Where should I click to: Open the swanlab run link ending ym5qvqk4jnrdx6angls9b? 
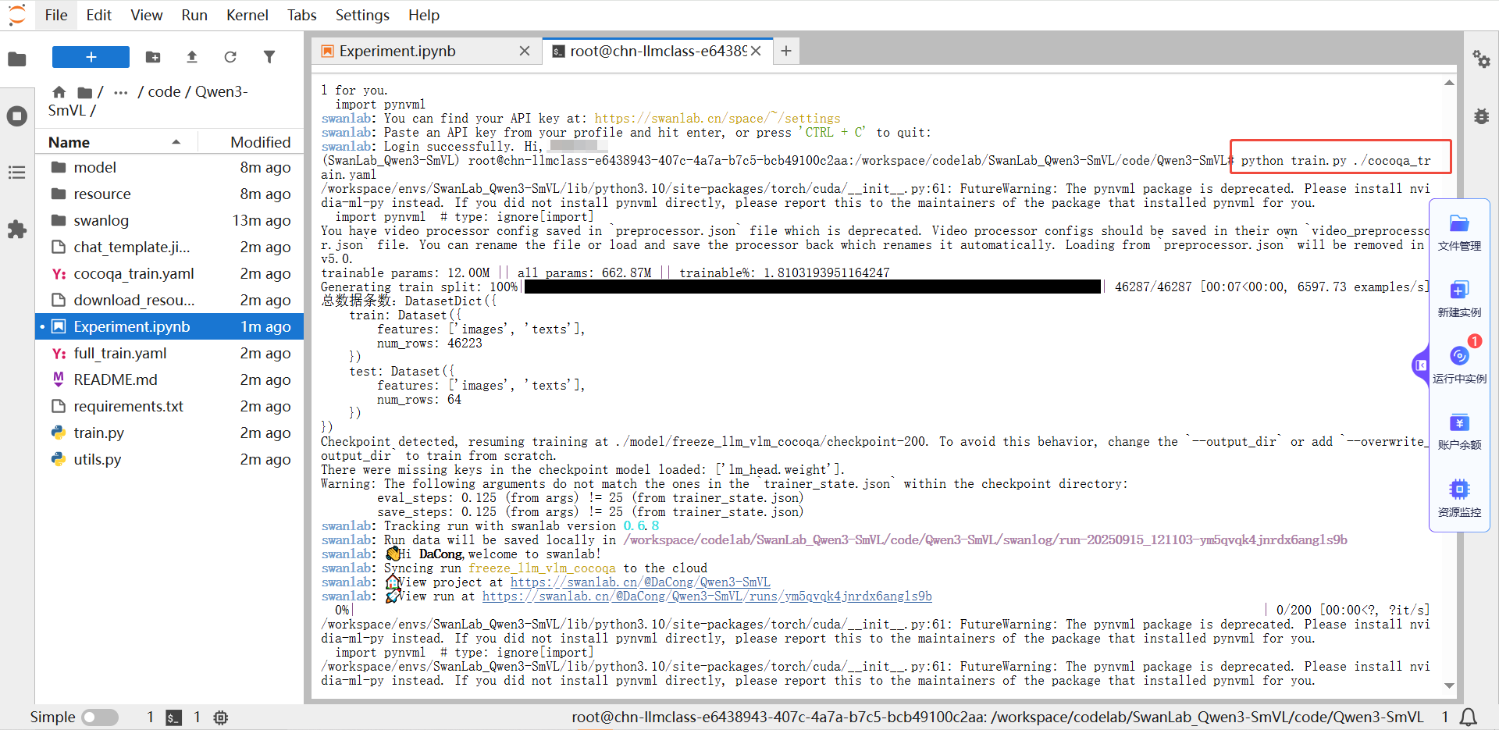[707, 596]
